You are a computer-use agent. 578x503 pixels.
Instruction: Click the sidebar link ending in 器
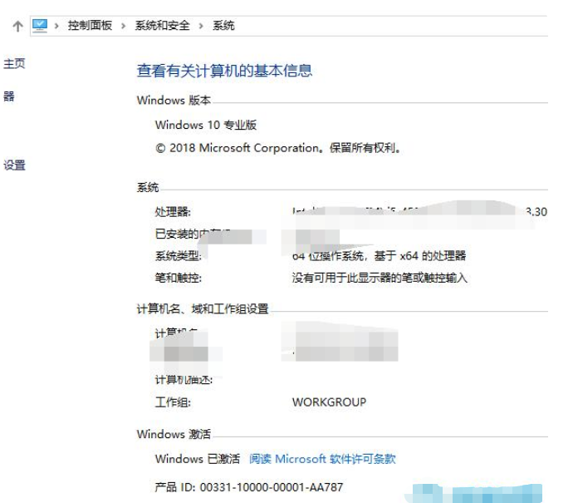tap(9, 97)
